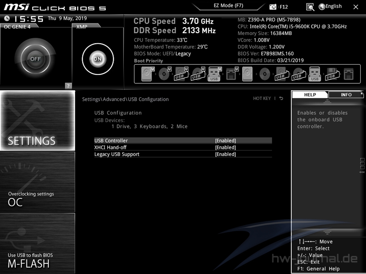The image size is (366, 274).
Task: Click the 15:55 system time
Action: [29, 19]
